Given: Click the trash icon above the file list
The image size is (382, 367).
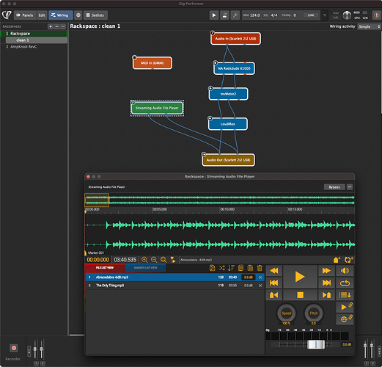Looking at the screenshot, I should click(x=260, y=268).
